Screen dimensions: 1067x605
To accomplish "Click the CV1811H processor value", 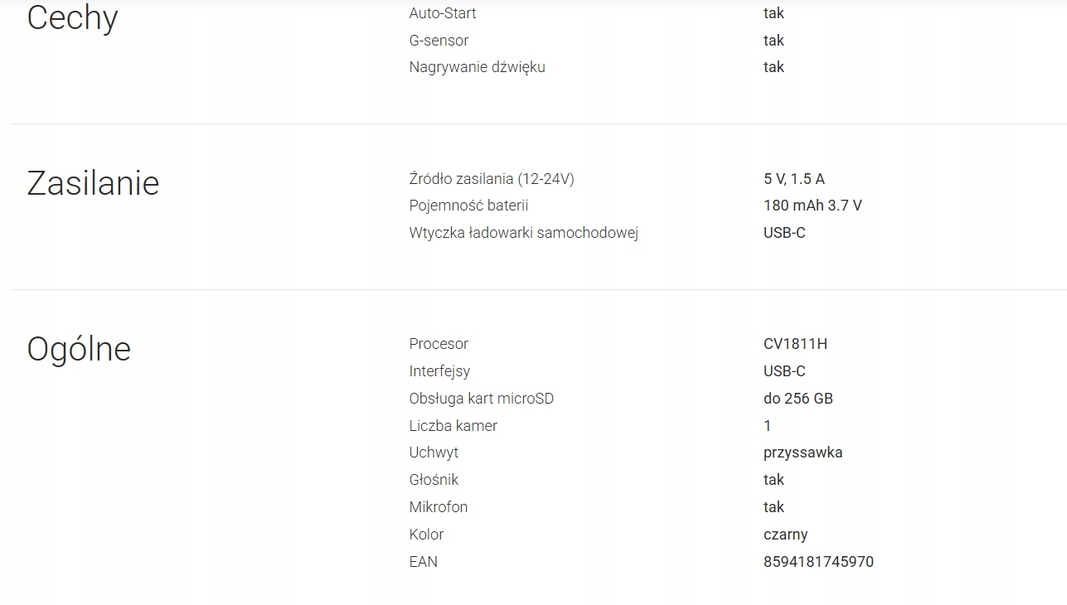I will click(x=795, y=344).
